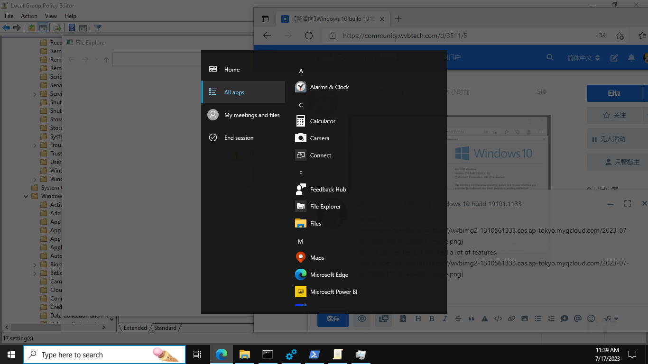Image resolution: width=648 pixels, height=364 pixels.
Task: Click Group Policy Editor forward arrow
Action: point(17,28)
